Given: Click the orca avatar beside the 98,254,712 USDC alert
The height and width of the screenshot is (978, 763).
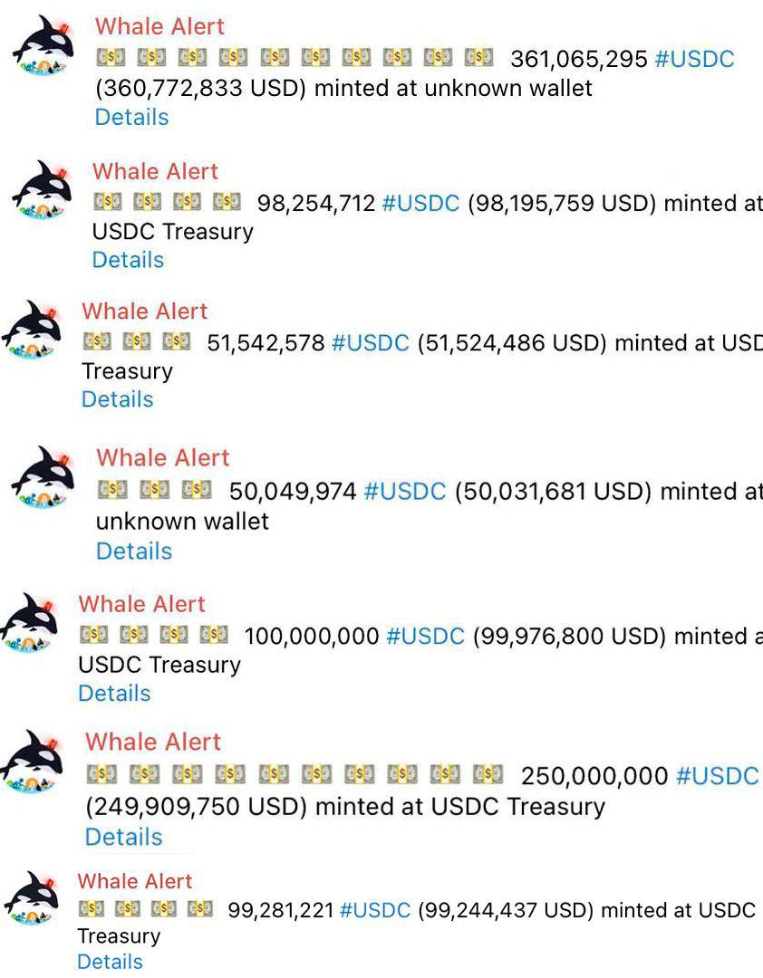Looking at the screenshot, I should coord(41,190).
